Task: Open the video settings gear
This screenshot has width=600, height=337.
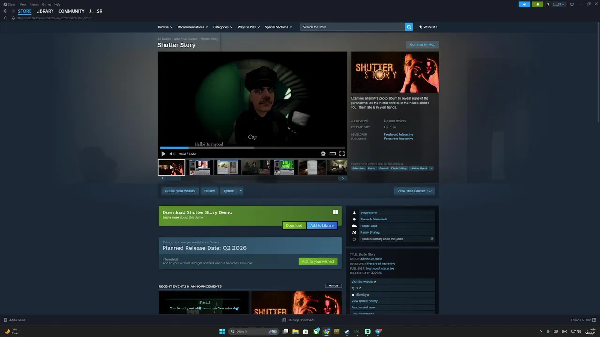Action: point(323,154)
